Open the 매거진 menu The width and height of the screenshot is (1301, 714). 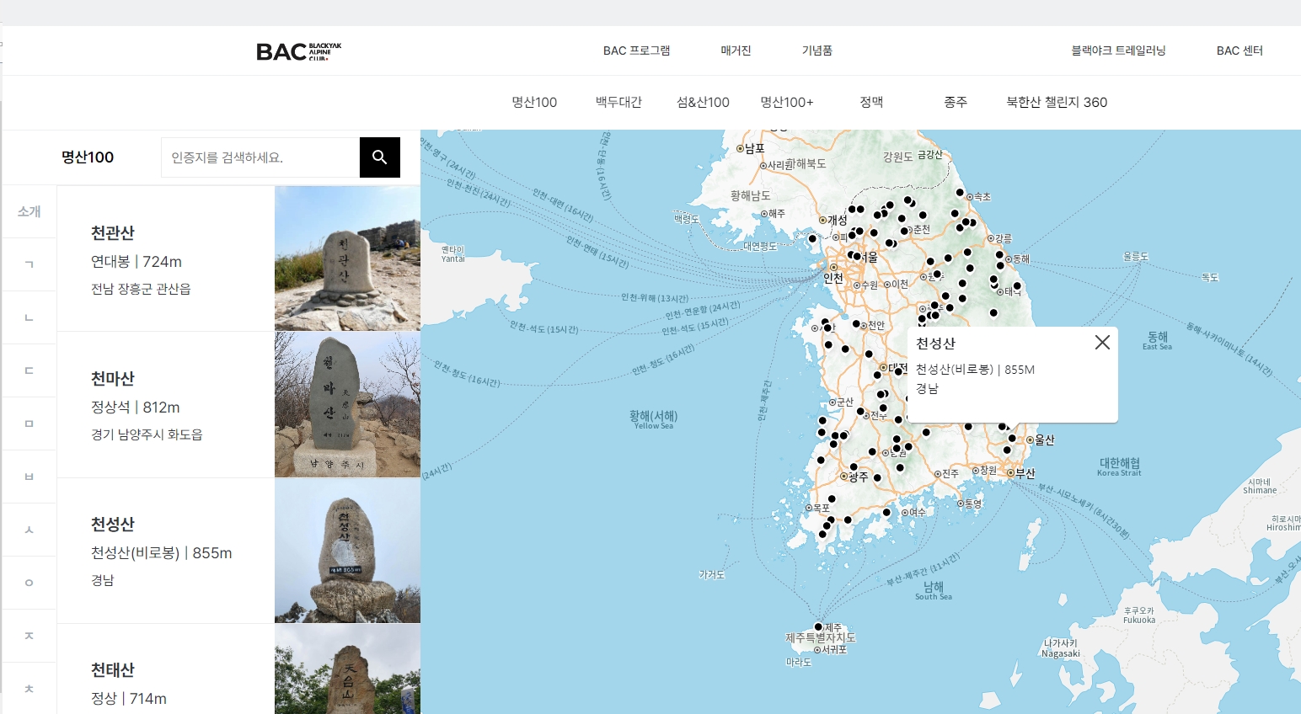point(736,51)
